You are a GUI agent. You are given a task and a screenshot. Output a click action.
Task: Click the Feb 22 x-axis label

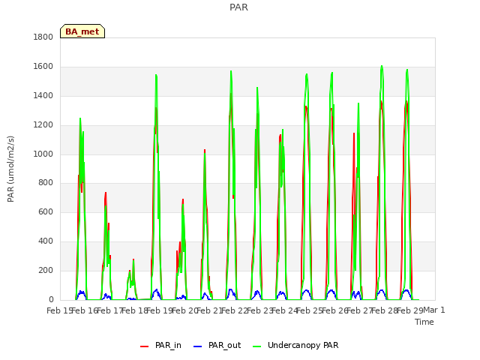click(x=234, y=310)
